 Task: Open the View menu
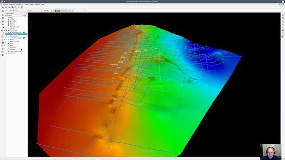click(32, 4)
